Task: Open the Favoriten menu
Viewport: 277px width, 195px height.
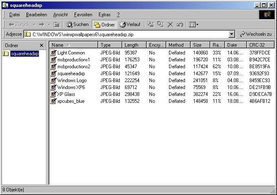Action: pos(83,15)
